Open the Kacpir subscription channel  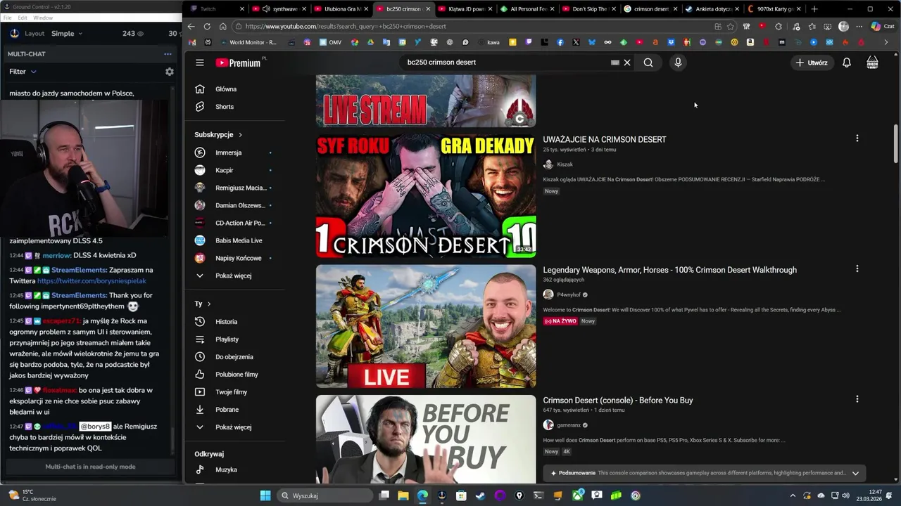(224, 170)
